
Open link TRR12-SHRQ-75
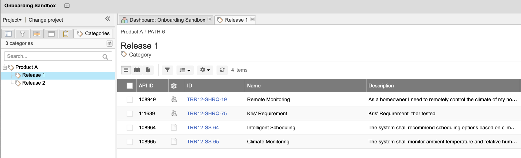tap(207, 114)
